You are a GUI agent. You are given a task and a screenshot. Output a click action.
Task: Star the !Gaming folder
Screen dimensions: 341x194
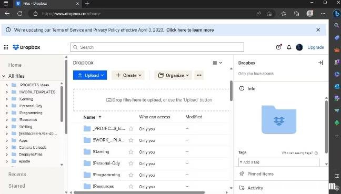tap(131, 152)
